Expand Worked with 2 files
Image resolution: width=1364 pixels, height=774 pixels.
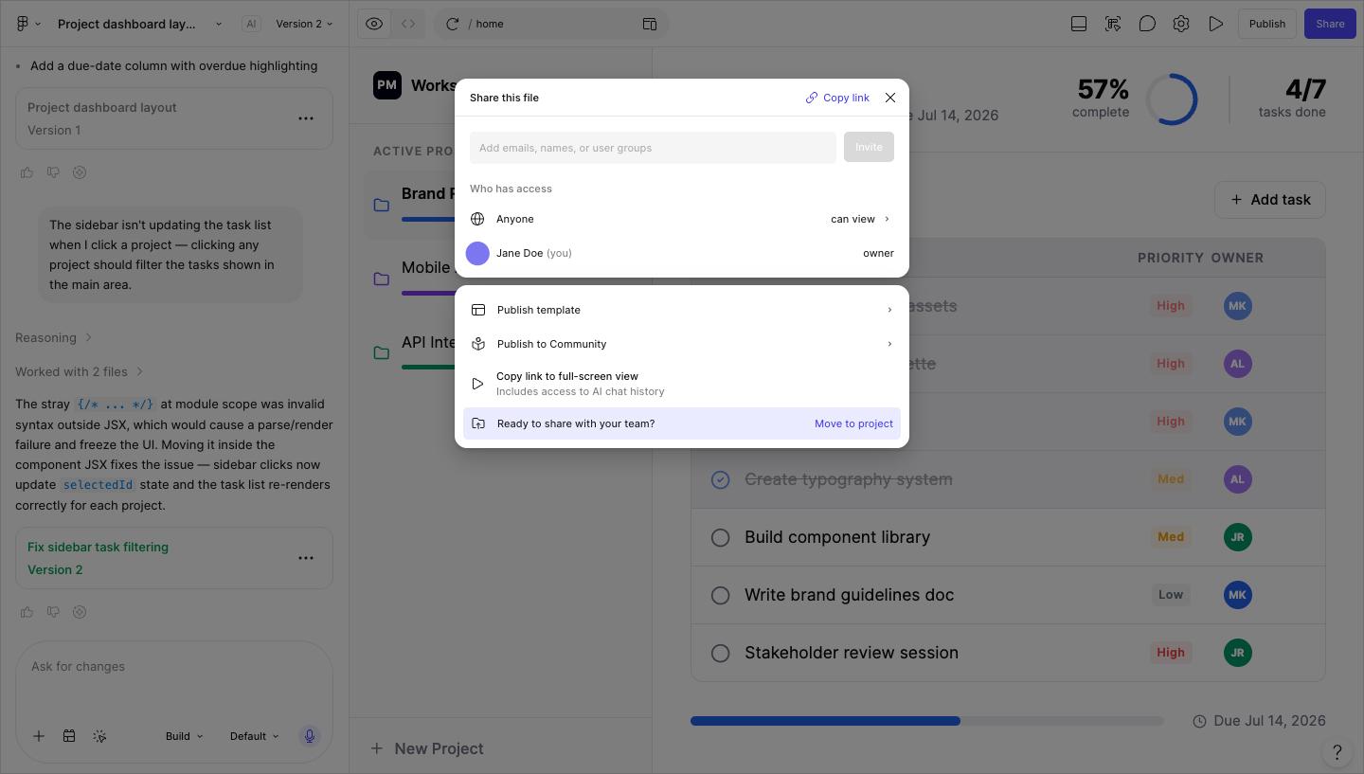click(x=80, y=371)
